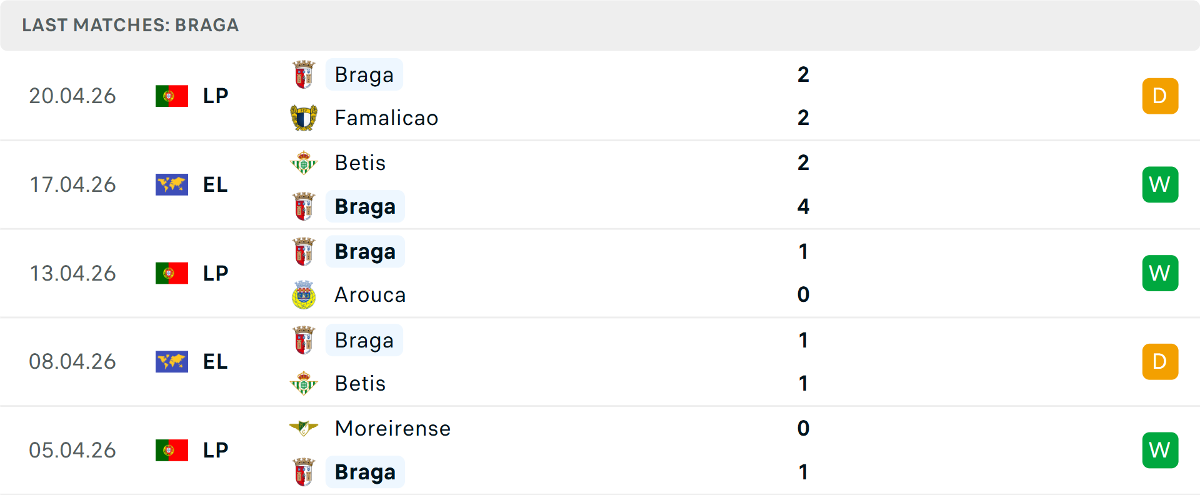Click the draw badge for 08.04.26 match
Viewport: 1200px width, 495px height.
click(1160, 362)
